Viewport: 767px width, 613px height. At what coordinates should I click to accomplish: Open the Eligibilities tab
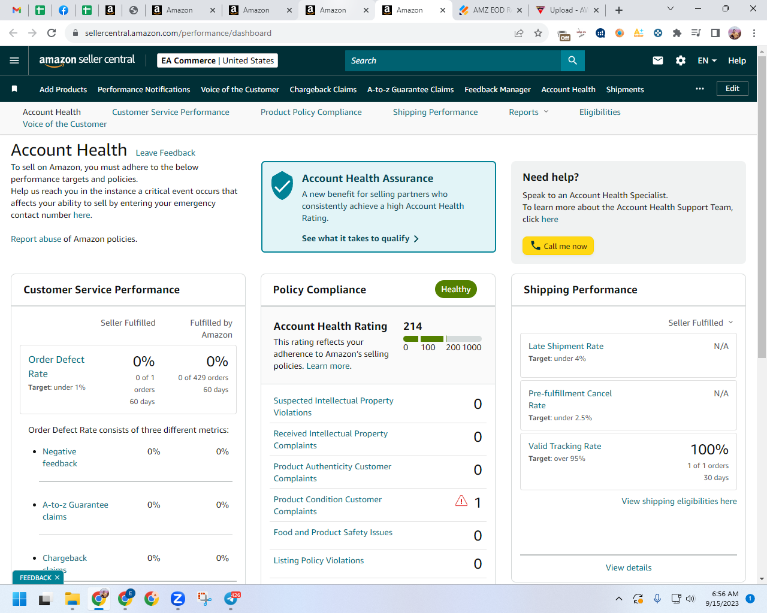[x=600, y=112]
